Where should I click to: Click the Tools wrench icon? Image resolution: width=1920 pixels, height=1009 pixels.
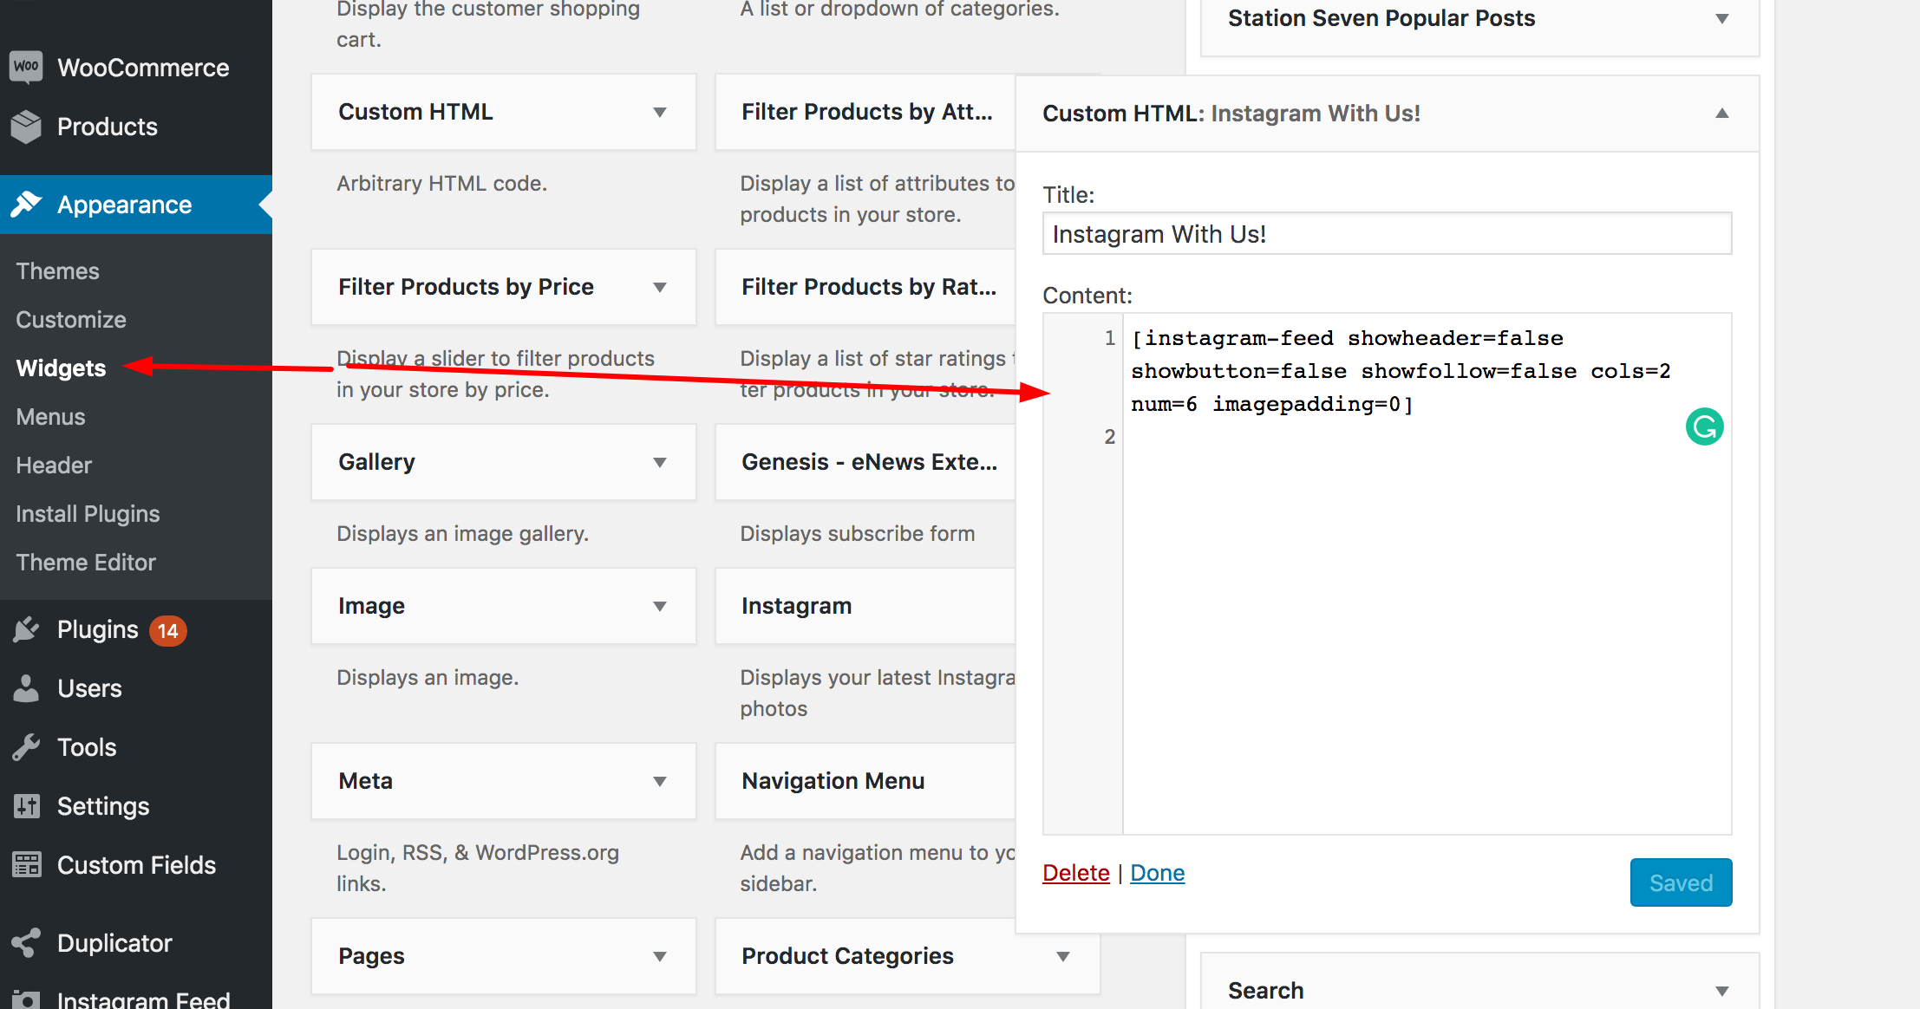tap(26, 747)
